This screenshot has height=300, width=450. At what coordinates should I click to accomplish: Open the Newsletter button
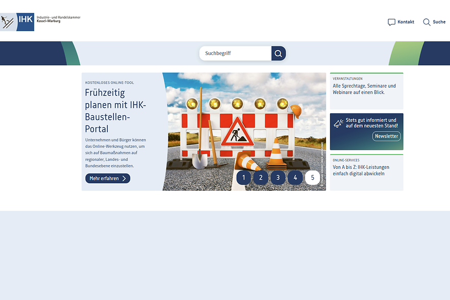pyautogui.click(x=386, y=136)
